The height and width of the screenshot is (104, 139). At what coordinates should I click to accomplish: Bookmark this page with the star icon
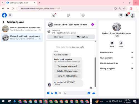124,9
